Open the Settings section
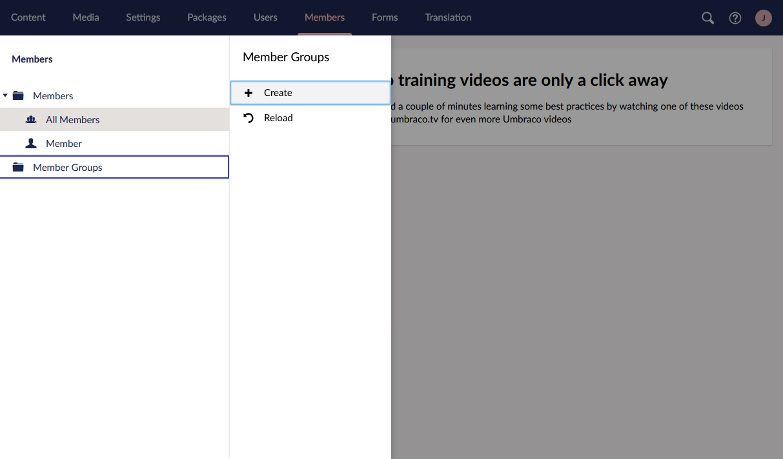This screenshot has width=783, height=459. pyautogui.click(x=143, y=17)
